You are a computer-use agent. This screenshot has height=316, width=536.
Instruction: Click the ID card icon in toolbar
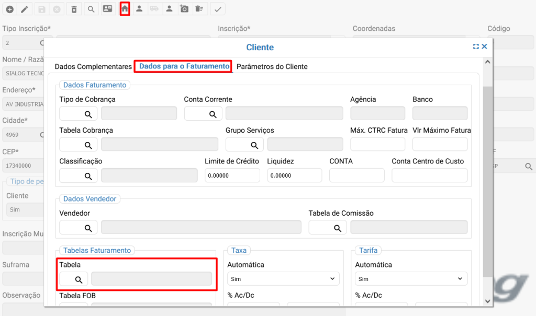107,9
